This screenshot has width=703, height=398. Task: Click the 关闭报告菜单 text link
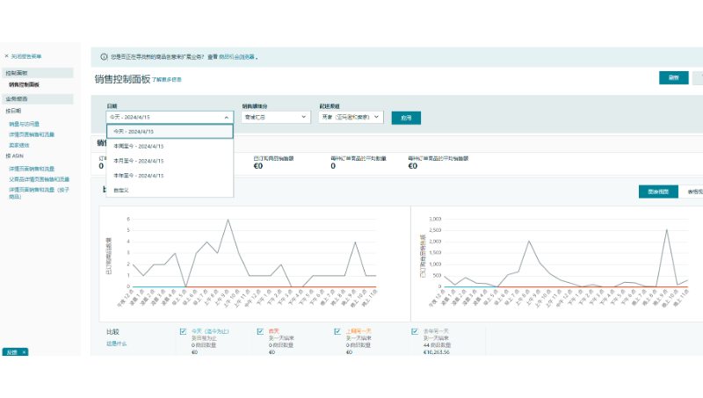pos(26,56)
